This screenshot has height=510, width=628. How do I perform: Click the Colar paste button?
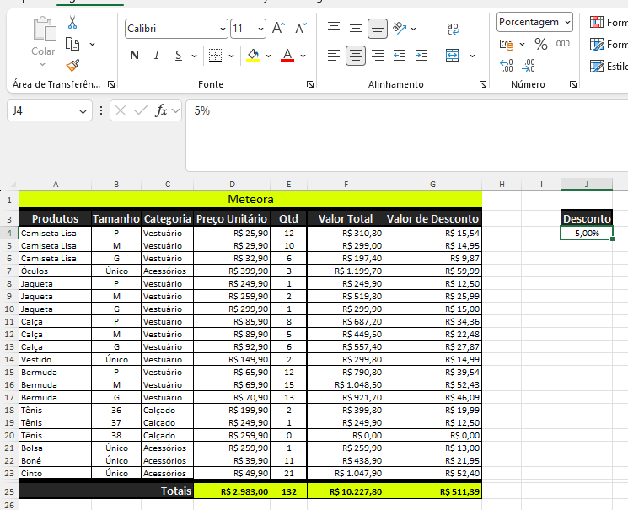tap(43, 41)
